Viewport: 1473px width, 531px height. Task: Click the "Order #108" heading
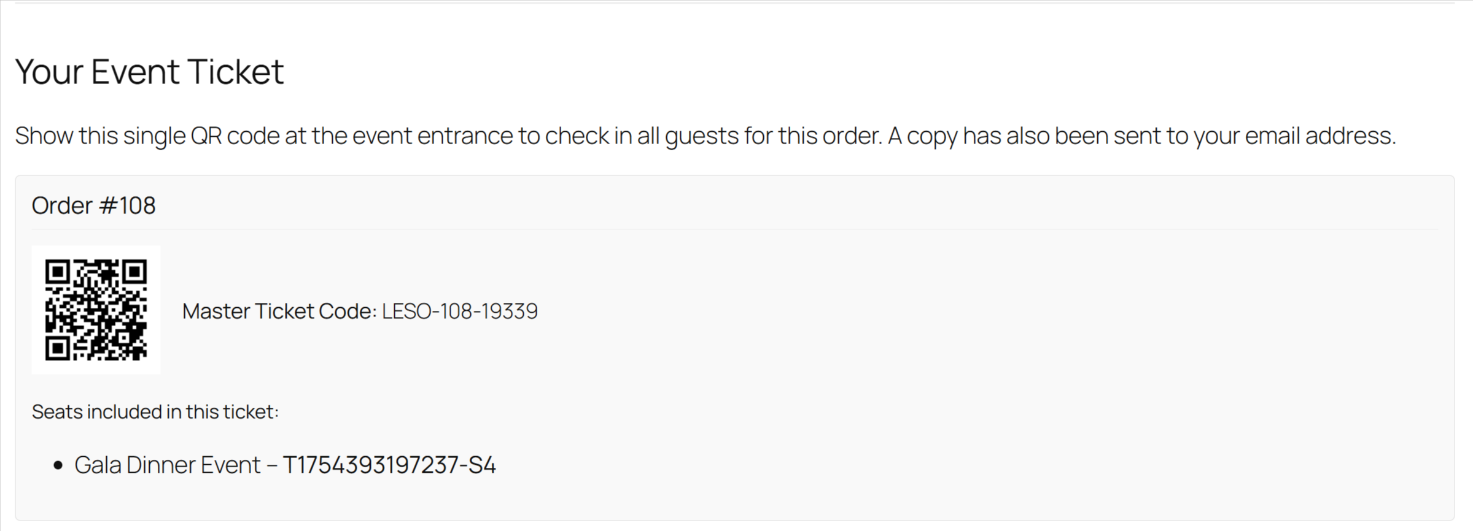click(x=93, y=205)
